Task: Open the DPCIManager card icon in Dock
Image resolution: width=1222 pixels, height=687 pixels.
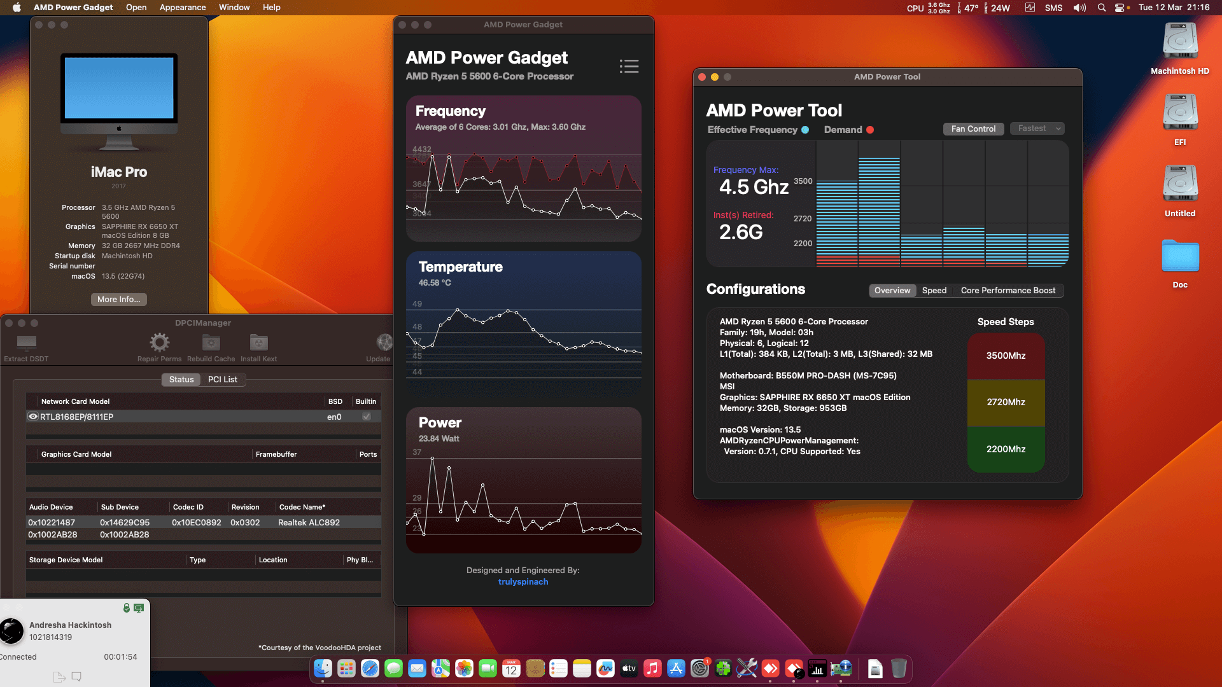Action: click(x=841, y=669)
